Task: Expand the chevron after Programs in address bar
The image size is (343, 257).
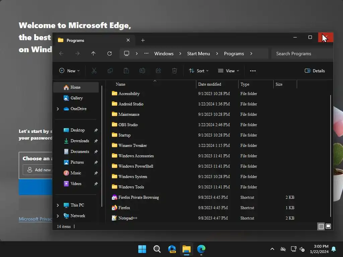Action: click(x=251, y=54)
